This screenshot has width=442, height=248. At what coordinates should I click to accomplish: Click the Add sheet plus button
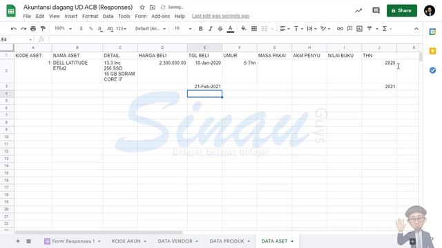(18, 241)
